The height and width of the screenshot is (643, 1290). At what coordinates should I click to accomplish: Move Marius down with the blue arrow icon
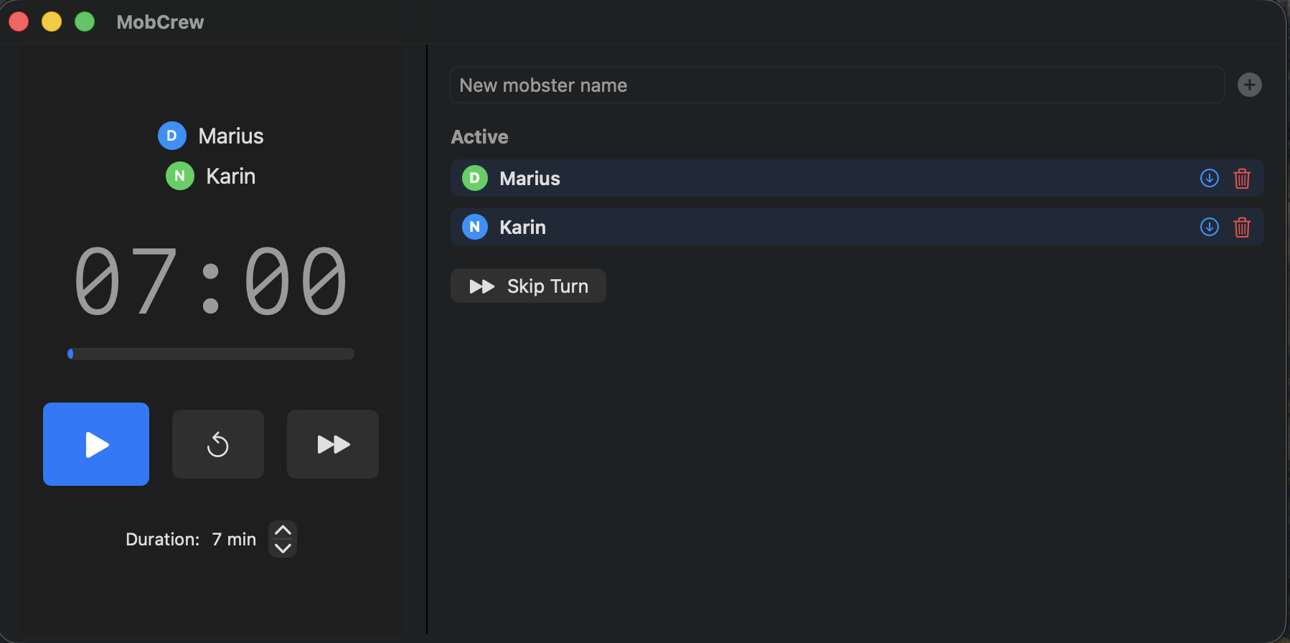[x=1209, y=178]
